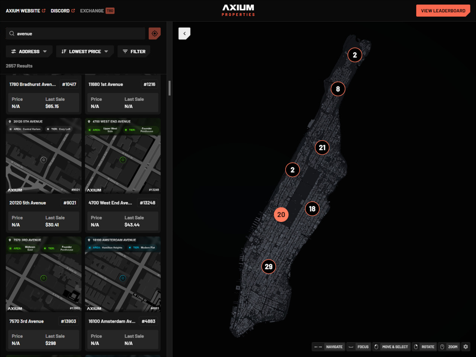Open the 4700 West End Avenue thumbnail
This screenshot has width=476, height=357.
point(123,156)
